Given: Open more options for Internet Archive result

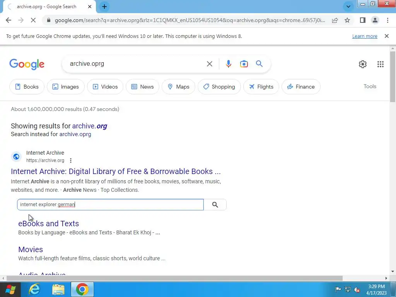Looking at the screenshot, I should (x=71, y=160).
